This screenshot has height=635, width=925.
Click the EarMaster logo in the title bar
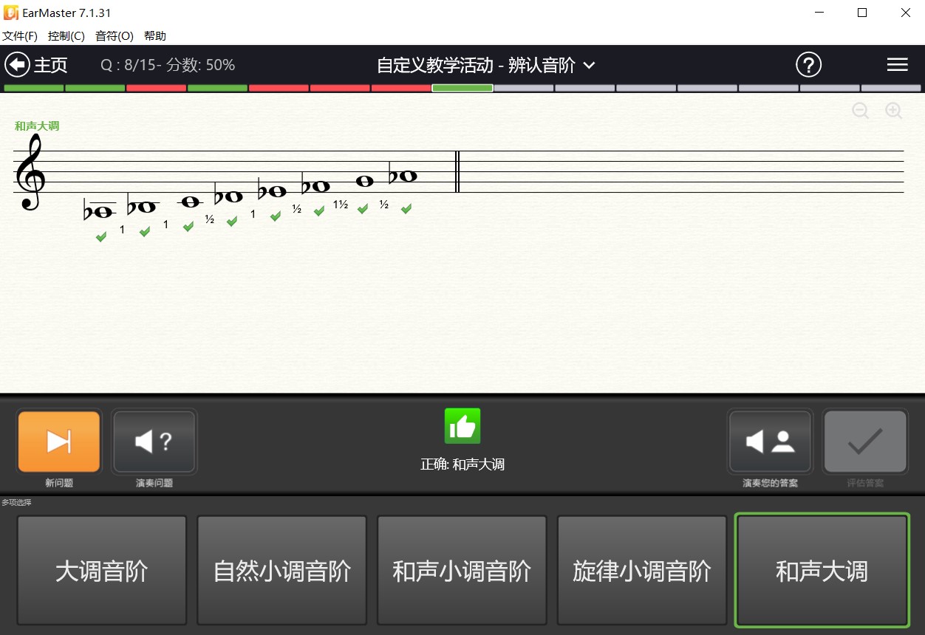[x=10, y=12]
